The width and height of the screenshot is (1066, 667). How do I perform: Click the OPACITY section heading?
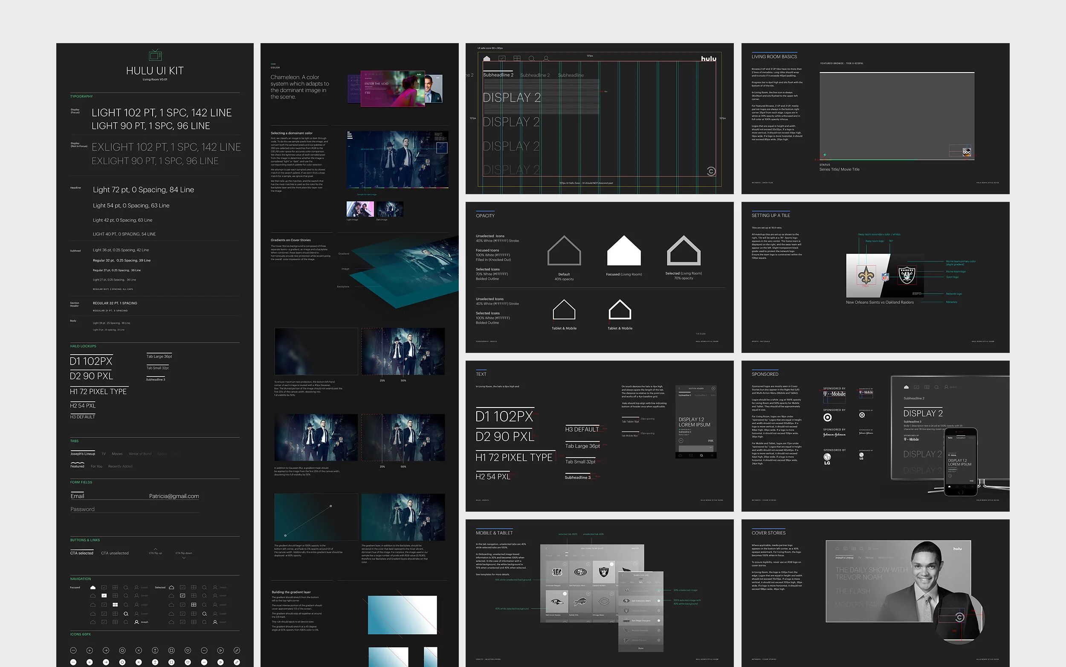(485, 216)
